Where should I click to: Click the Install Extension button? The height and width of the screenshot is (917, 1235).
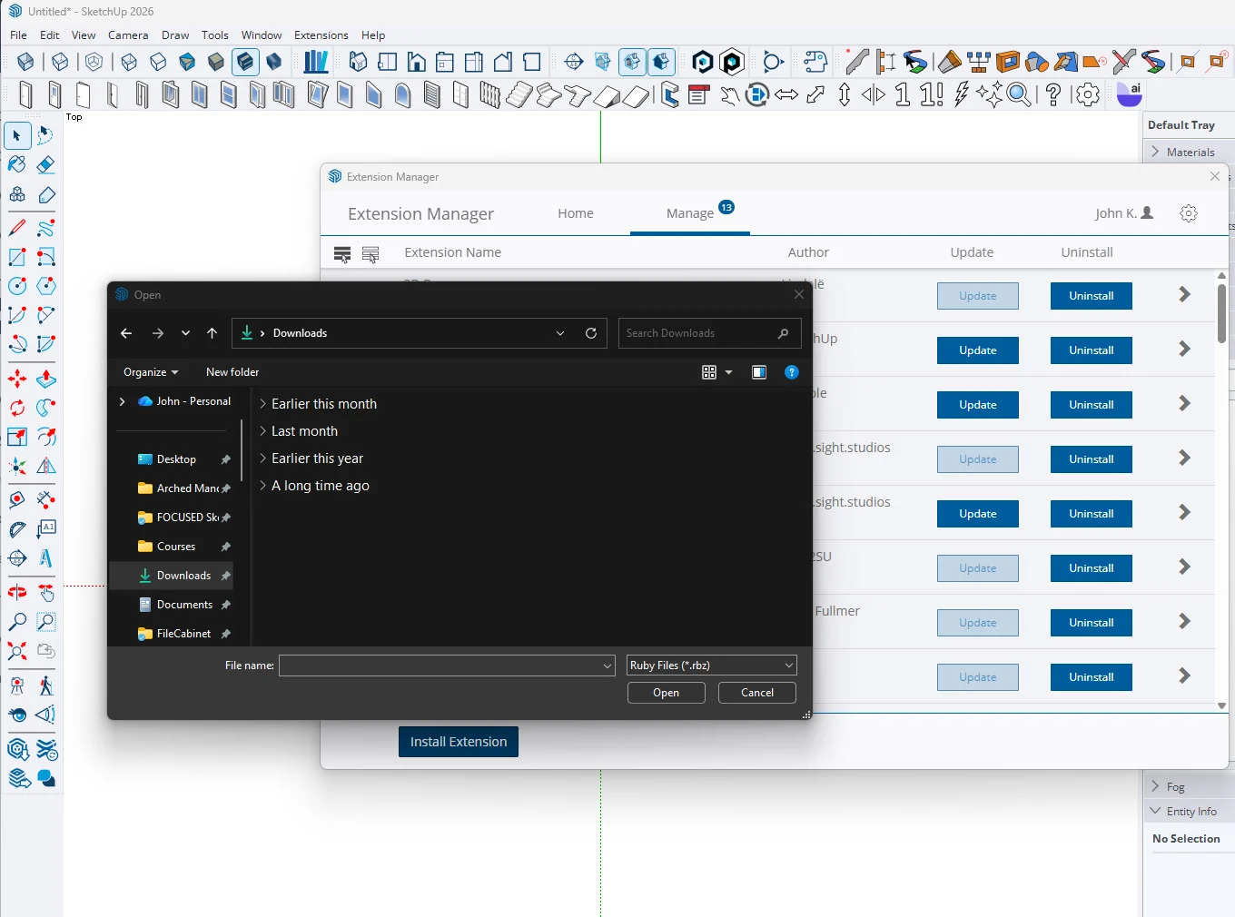point(459,742)
